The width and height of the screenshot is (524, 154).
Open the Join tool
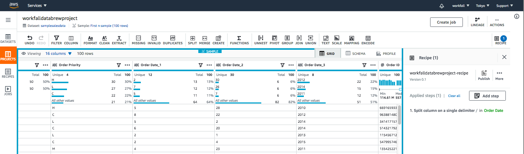point(299,40)
